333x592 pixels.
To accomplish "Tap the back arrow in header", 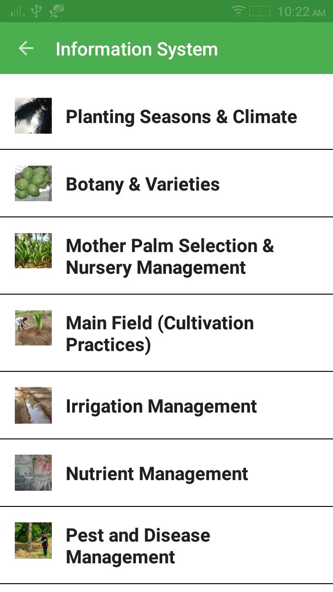I will point(26,48).
